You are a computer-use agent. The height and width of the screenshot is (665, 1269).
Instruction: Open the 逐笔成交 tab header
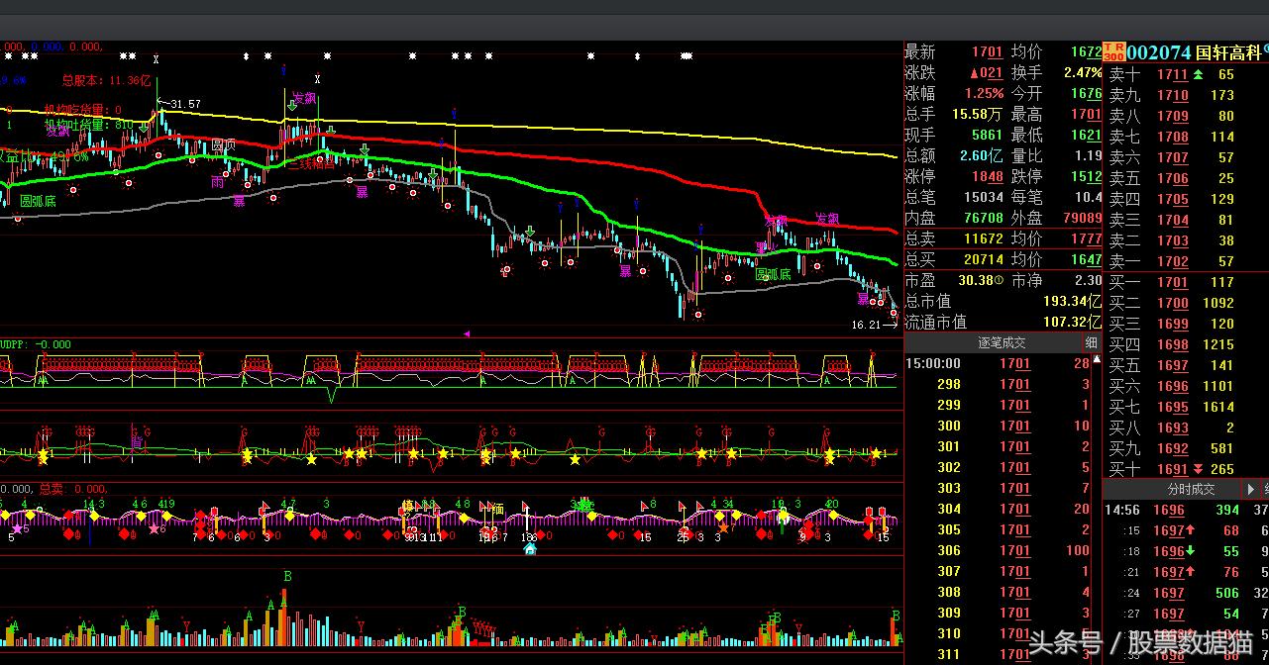click(1002, 342)
